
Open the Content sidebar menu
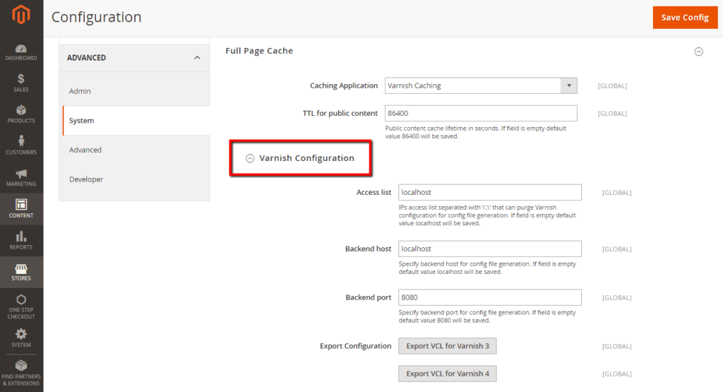21,209
